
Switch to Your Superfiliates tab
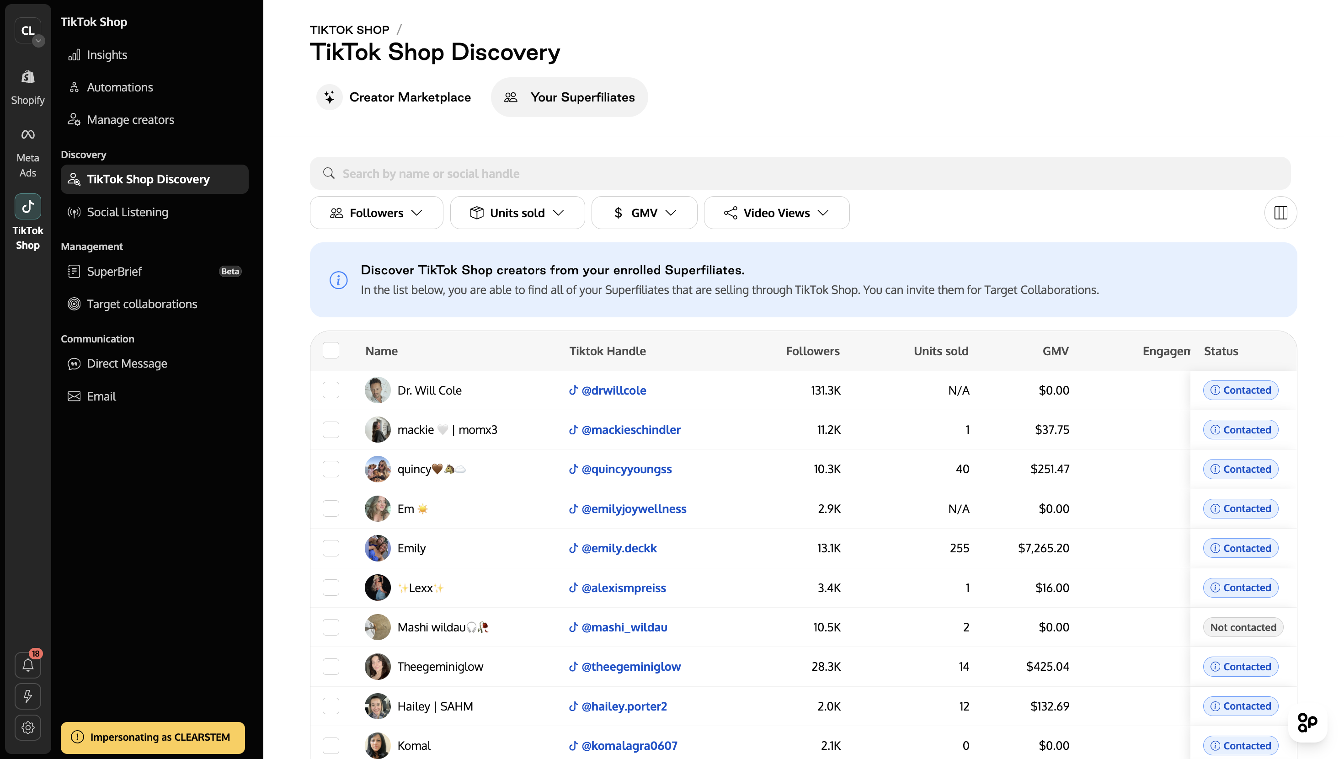click(x=569, y=97)
